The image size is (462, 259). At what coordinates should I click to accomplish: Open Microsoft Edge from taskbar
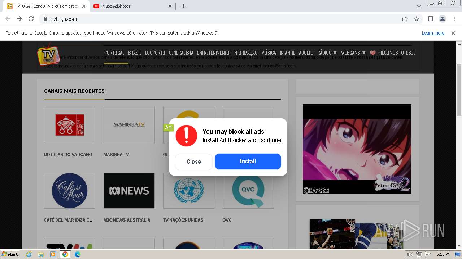pyautogui.click(x=78, y=254)
